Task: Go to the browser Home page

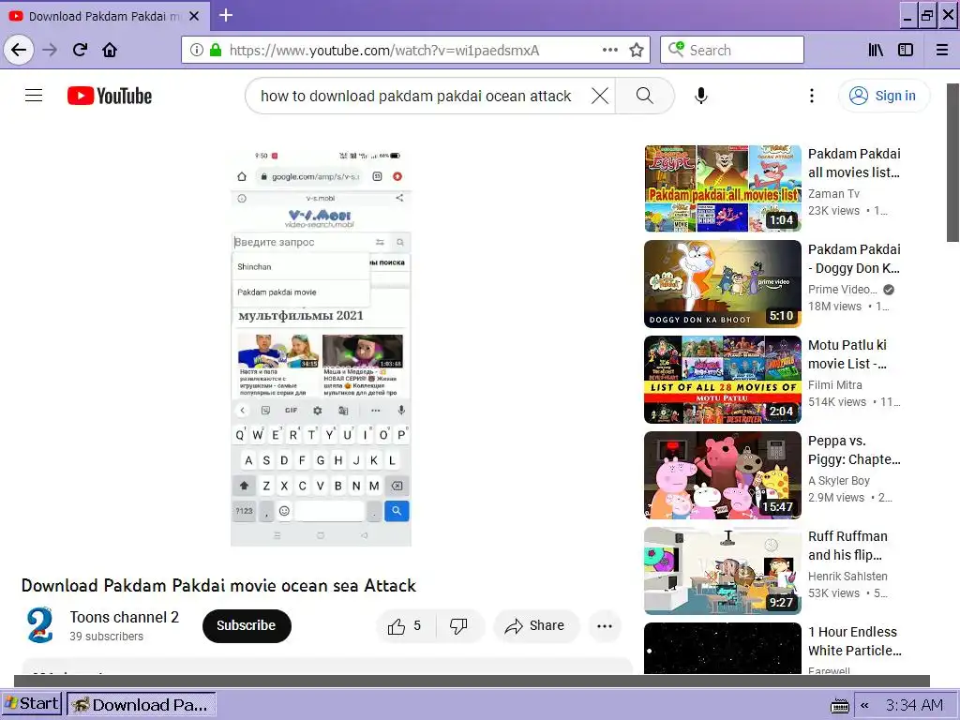Action: pyautogui.click(x=110, y=50)
